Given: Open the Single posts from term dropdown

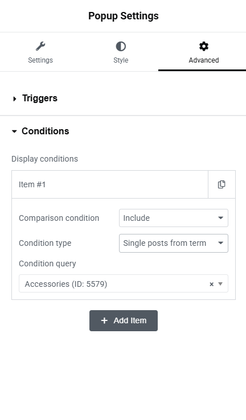Looking at the screenshot, I should [174, 243].
